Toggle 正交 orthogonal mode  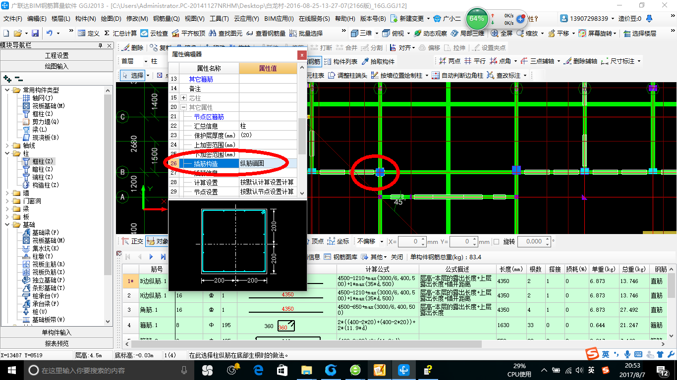(x=132, y=241)
